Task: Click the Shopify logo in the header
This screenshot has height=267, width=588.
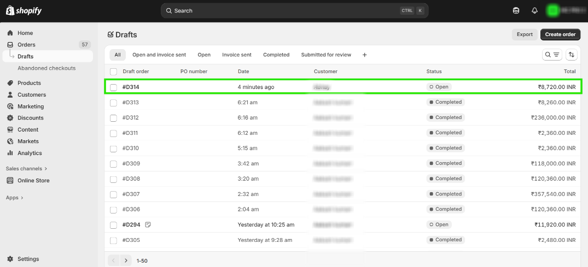Action: (x=24, y=11)
